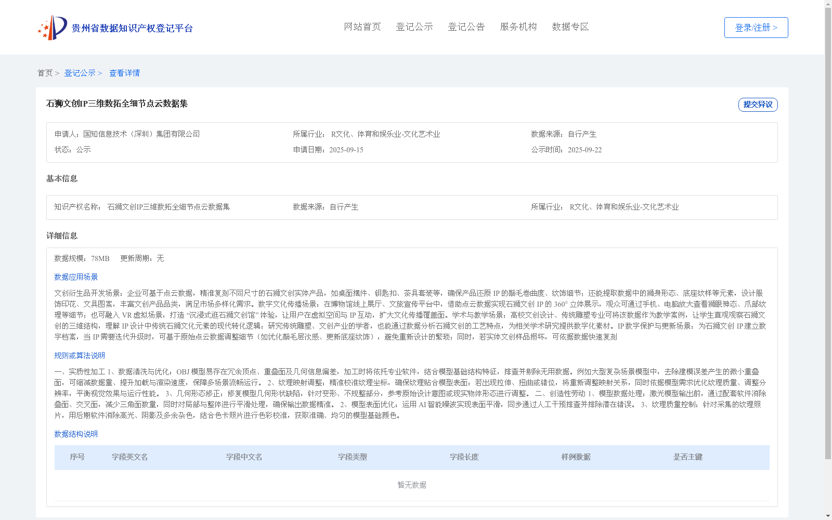This screenshot has height=520, width=832.
Task: Click the update cycle label 更新周期：无
Action: point(142,258)
